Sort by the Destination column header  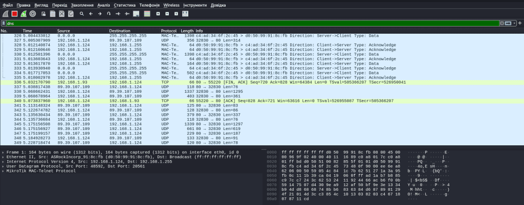pyautogui.click(x=134, y=31)
